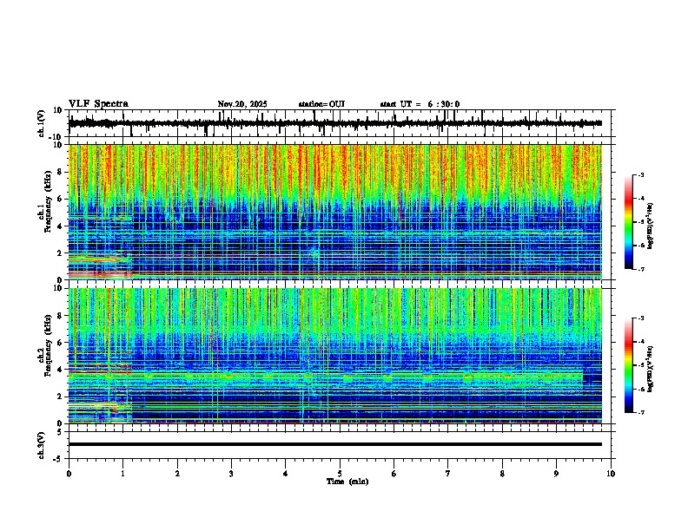Click time axis tick label "5"
This screenshot has width=688, height=531.
click(x=340, y=474)
